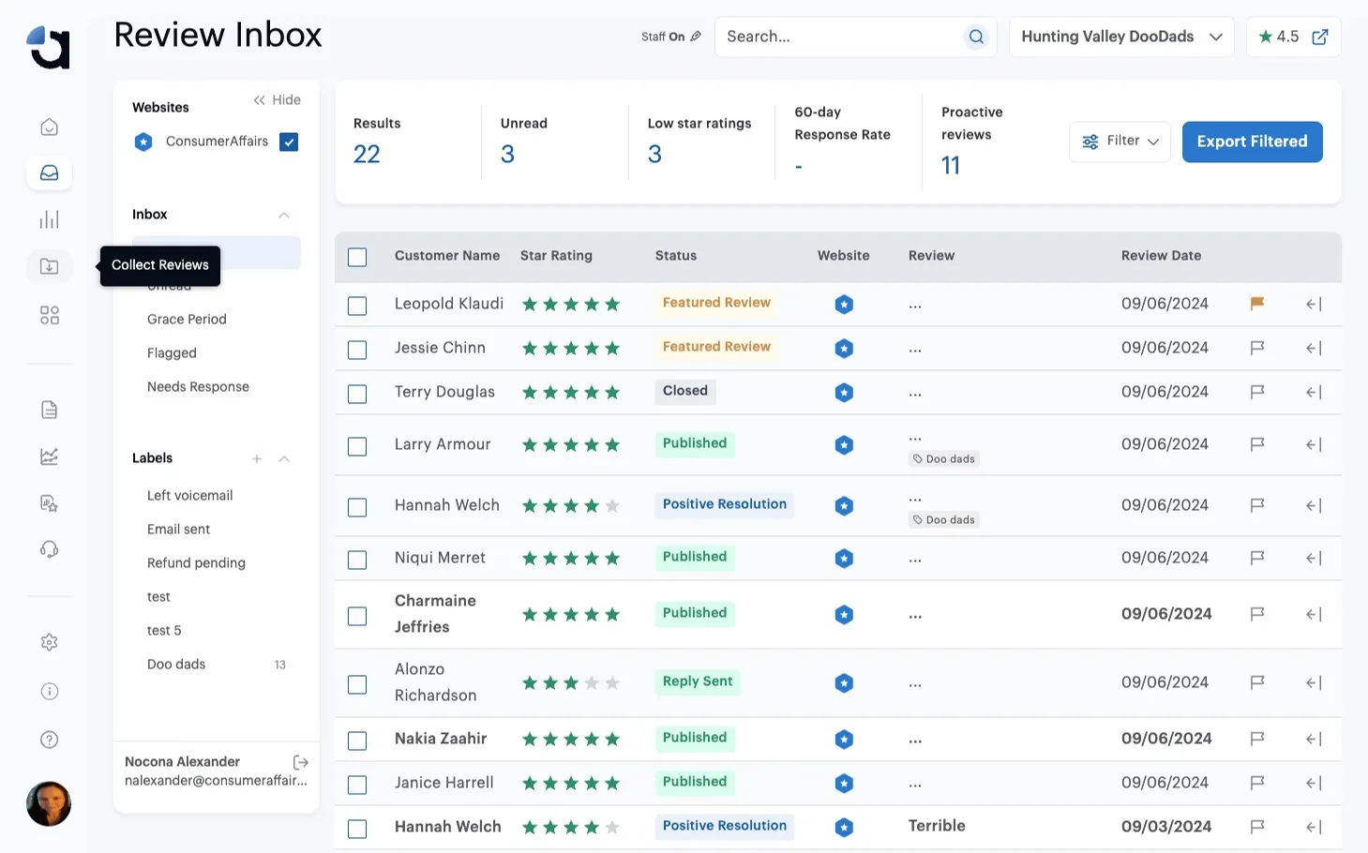The height and width of the screenshot is (853, 1368).
Task: Click the Export Filtered button
Action: tap(1252, 142)
